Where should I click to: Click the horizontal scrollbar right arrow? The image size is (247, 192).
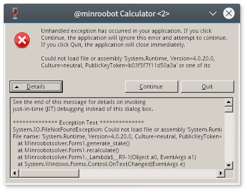(x=221, y=173)
